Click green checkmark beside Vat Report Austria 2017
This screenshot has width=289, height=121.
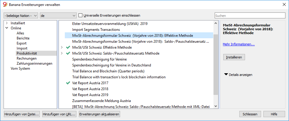(x=68, y=83)
